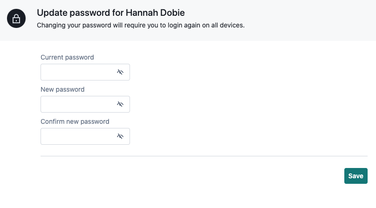
Task: Select the name Hannah Dobie in the title
Action: [155, 13]
